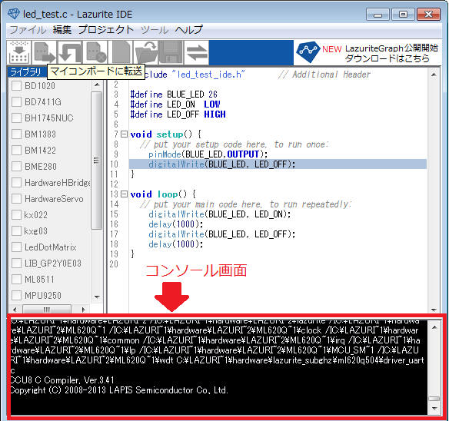Click the library horizontal scrollbar thumb
This screenshot has width=449, height=421.
47,310
